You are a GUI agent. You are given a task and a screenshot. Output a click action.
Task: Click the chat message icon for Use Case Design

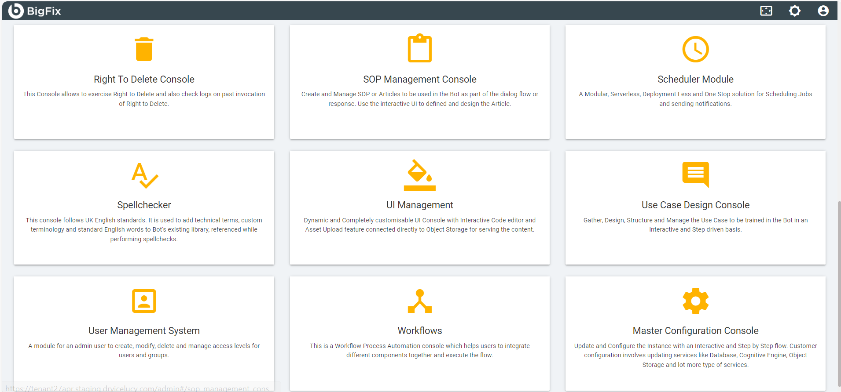pos(695,174)
